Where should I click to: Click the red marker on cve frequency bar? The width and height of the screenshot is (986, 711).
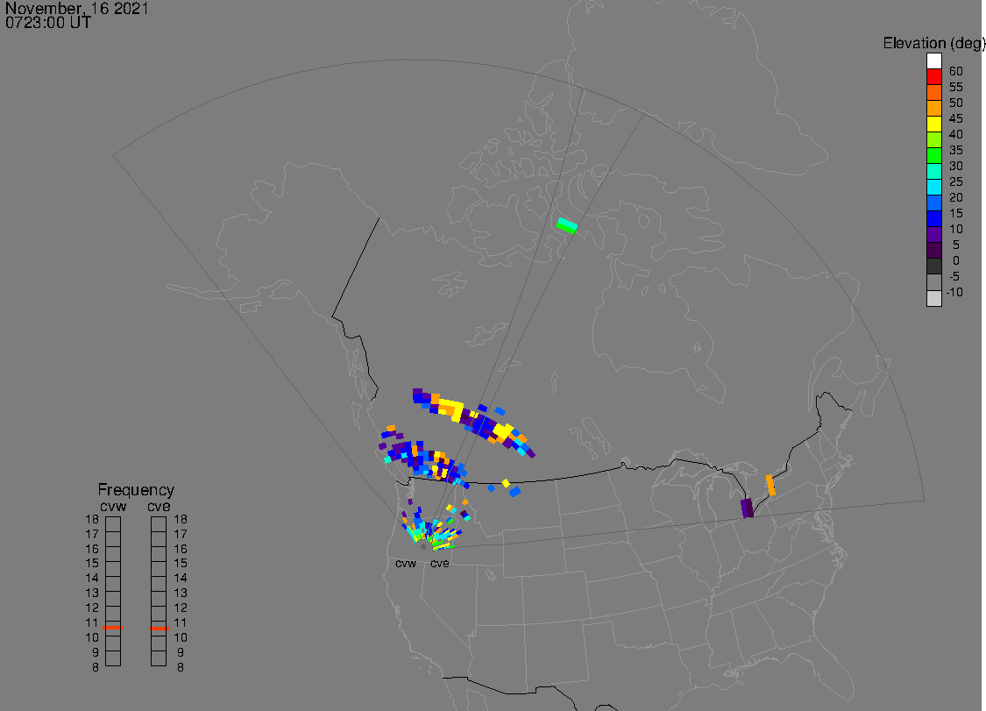tap(160, 628)
